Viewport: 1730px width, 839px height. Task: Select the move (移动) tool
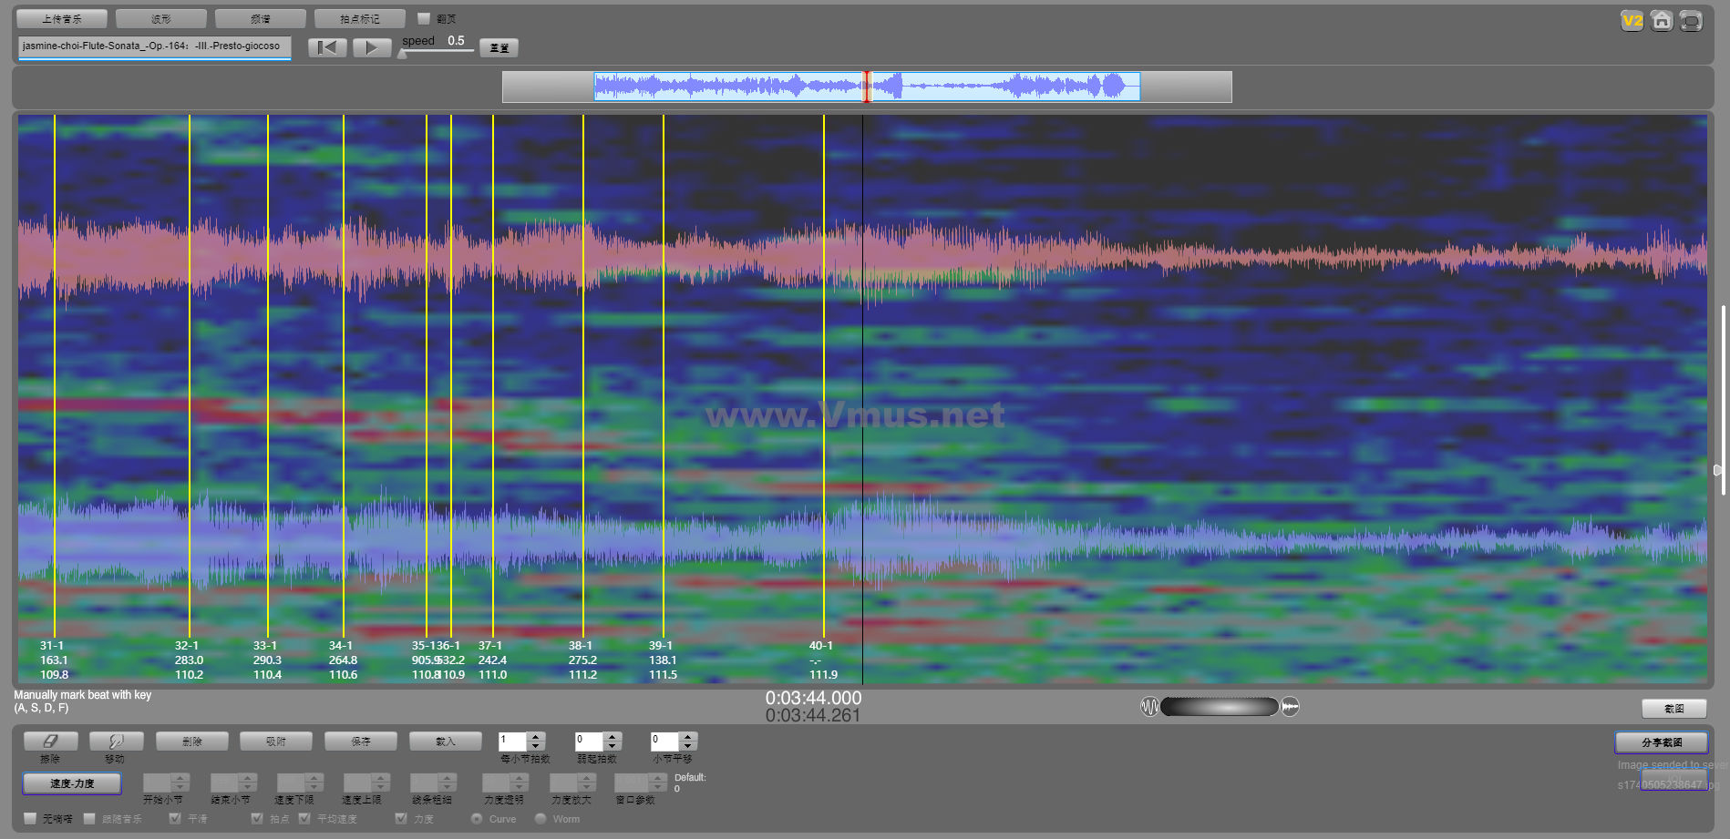[x=116, y=742]
